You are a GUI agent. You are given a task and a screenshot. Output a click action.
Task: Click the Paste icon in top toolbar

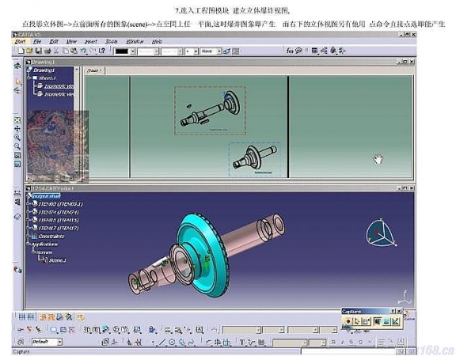point(74,51)
